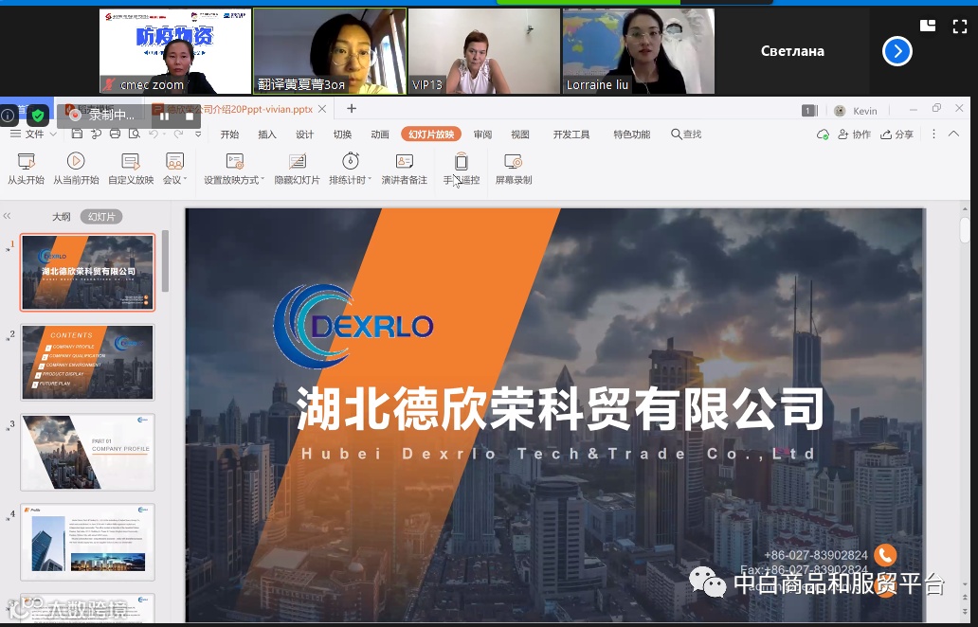
Task: Open the 开发工具 ribbon tab
Action: point(571,134)
